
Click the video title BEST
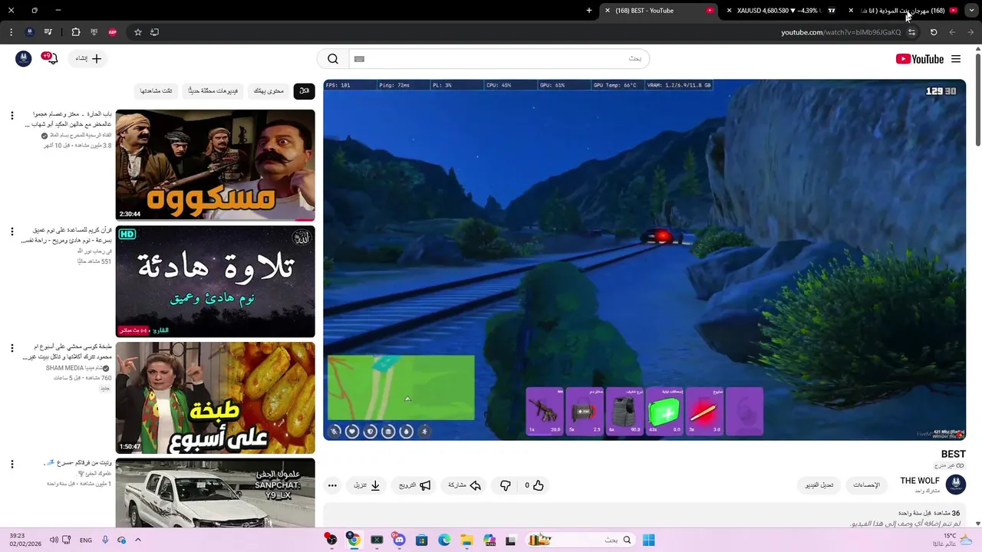click(953, 455)
